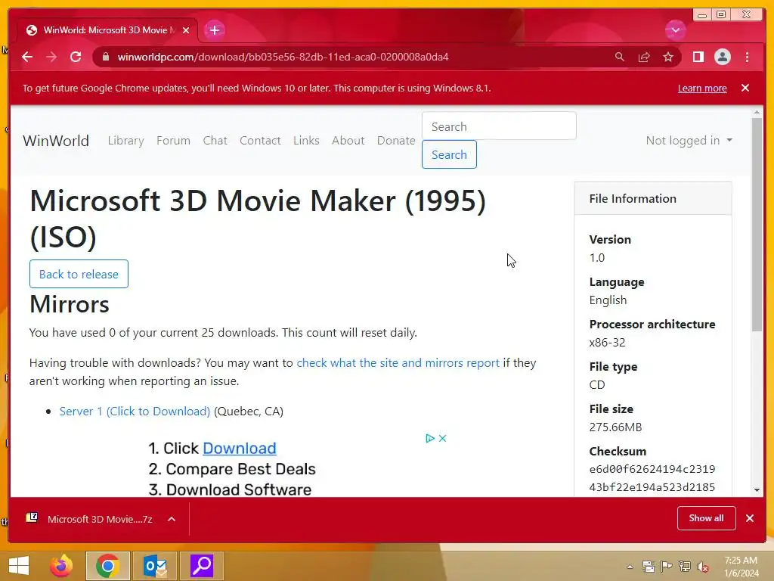
Task: Show hidden system tray icons
Action: 630,567
